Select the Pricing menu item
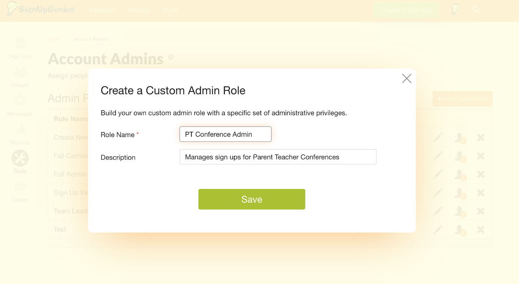This screenshot has height=284, width=519. pyautogui.click(x=139, y=10)
